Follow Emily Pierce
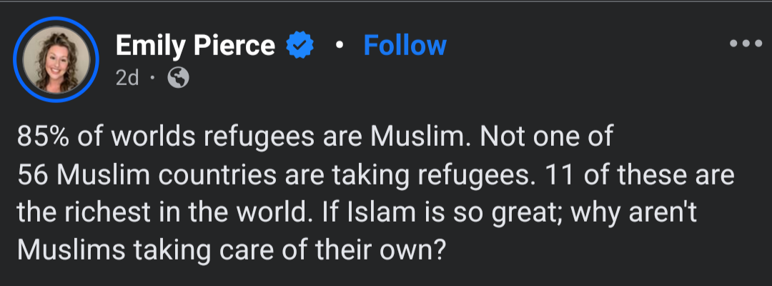 [x=405, y=46]
